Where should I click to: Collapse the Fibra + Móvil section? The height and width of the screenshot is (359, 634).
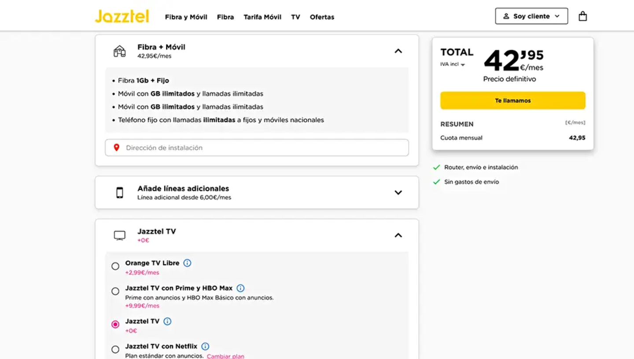[398, 51]
